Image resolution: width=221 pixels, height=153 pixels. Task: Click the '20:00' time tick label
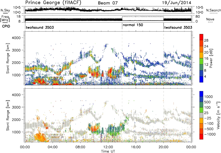pos(164,147)
